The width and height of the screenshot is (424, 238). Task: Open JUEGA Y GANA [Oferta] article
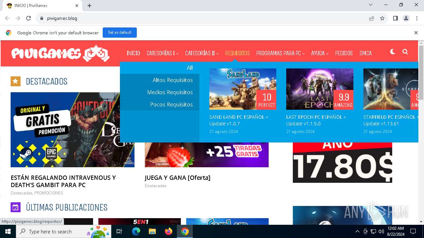click(178, 178)
